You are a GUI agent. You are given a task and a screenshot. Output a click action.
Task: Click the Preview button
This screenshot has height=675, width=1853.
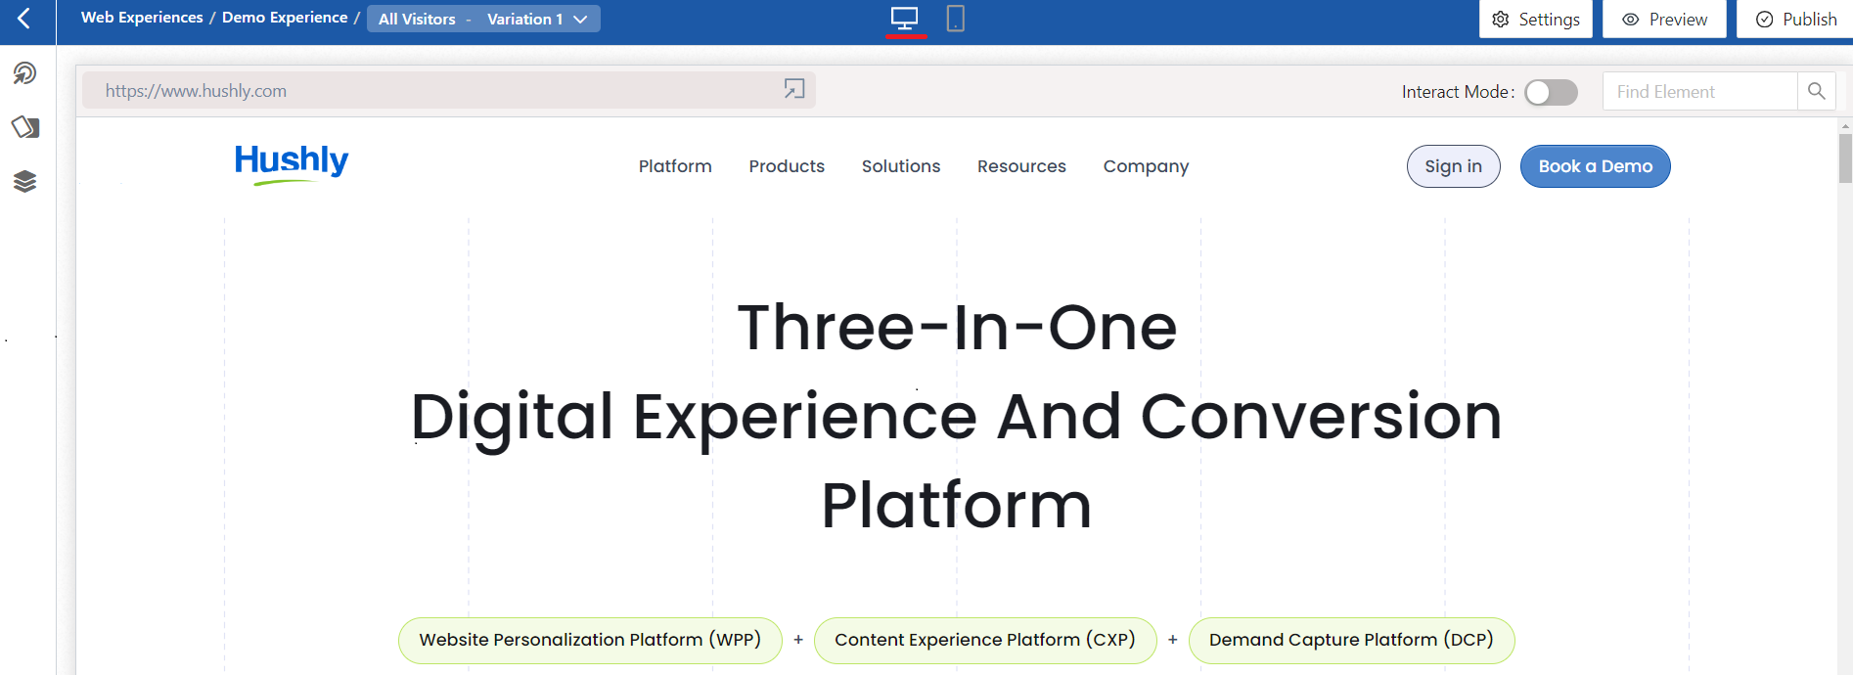coord(1664,19)
